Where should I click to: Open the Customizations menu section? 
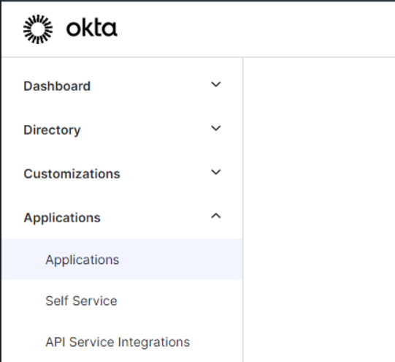[x=72, y=174]
